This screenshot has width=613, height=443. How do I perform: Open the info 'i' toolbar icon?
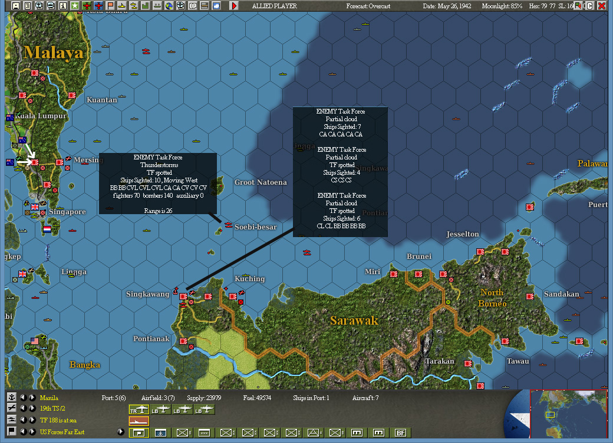62,6
